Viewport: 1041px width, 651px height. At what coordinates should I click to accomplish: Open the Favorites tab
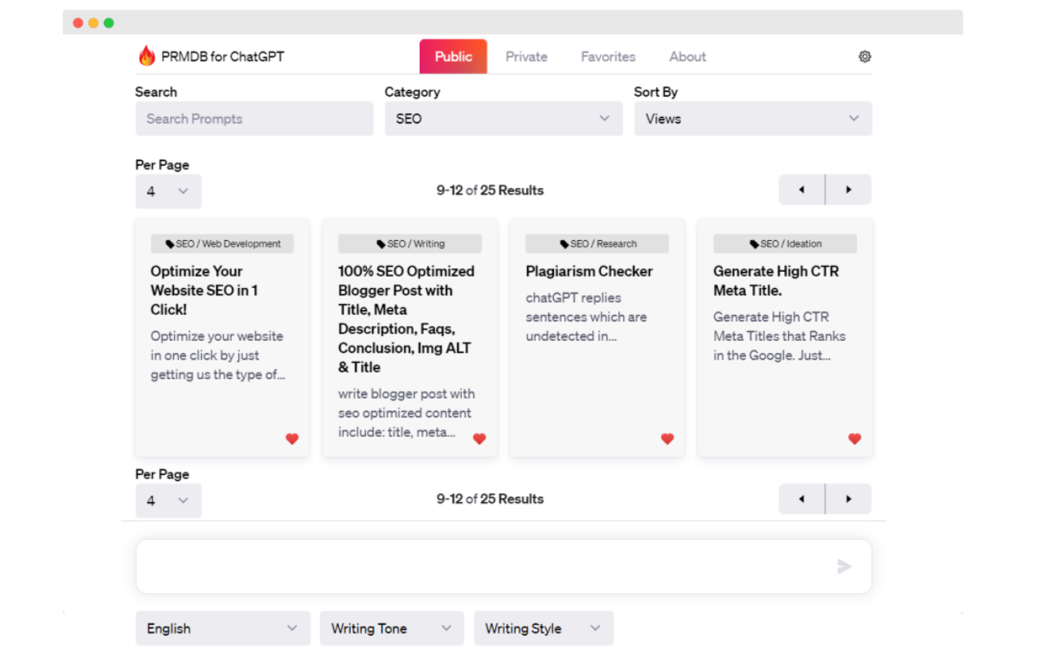(x=608, y=56)
